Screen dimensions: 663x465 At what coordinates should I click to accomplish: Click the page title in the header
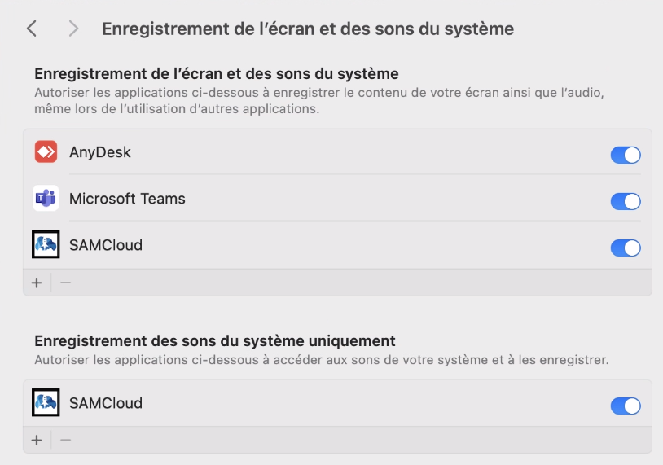click(x=308, y=29)
